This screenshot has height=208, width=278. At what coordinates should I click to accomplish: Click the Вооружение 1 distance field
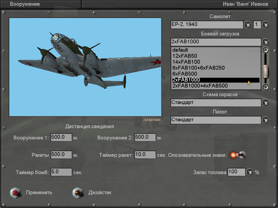tap(61, 137)
